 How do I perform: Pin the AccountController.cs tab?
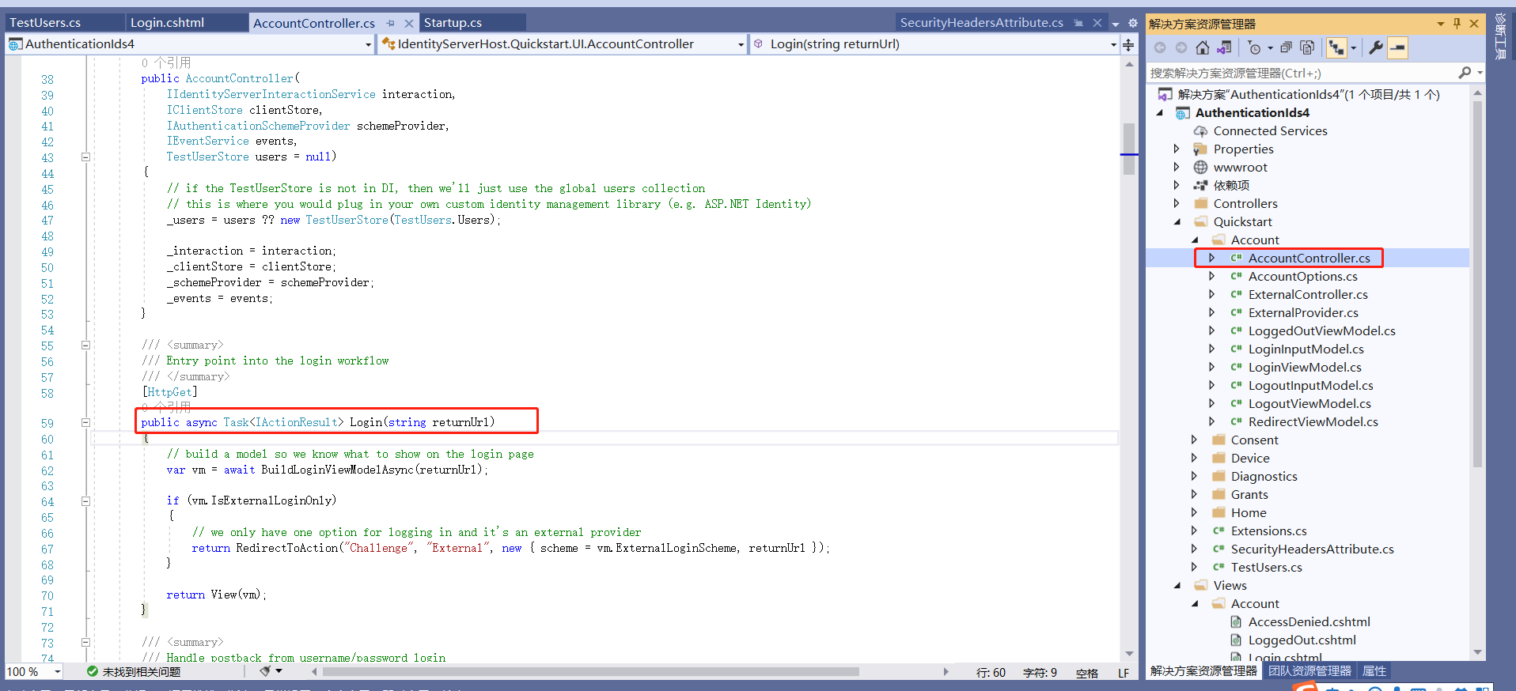pyautogui.click(x=390, y=23)
